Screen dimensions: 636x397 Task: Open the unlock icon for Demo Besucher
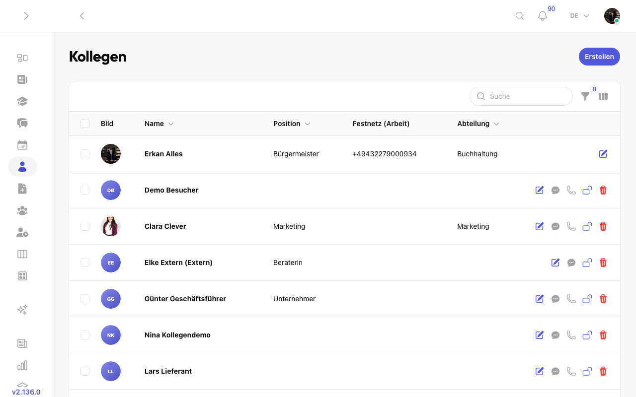[587, 190]
